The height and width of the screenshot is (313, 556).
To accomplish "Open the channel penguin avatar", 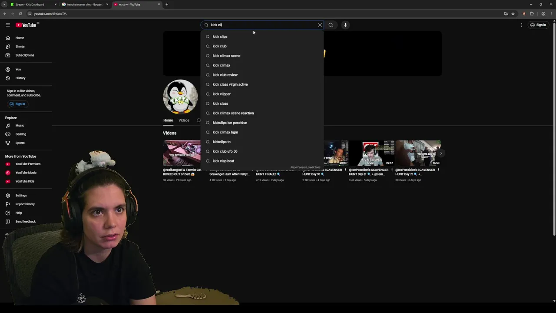I will (x=180, y=97).
